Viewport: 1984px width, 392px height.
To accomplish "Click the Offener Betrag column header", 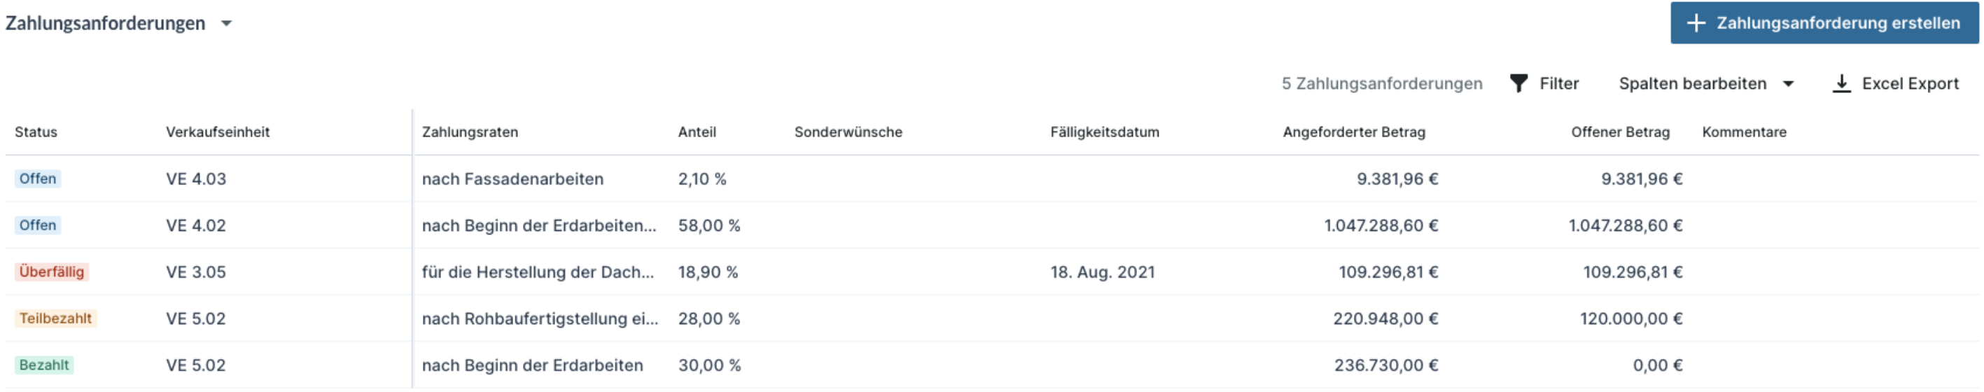I will (1620, 132).
